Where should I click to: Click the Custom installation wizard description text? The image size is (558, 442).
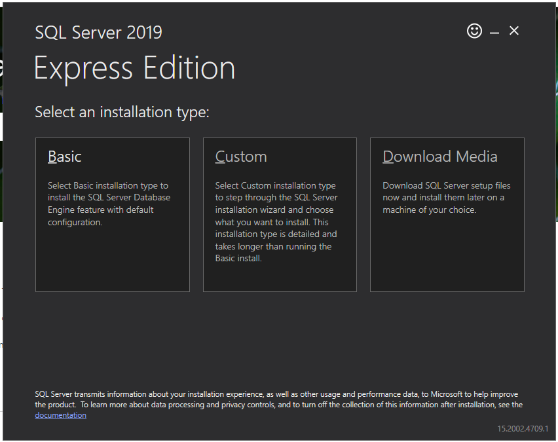pos(276,222)
